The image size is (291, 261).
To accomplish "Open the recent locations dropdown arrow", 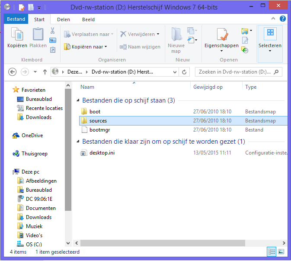I will (x=35, y=72).
